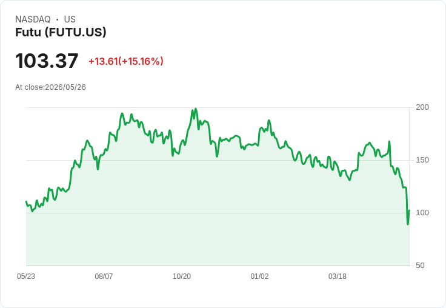Click the chart's highest peak near 200
The height and width of the screenshot is (308, 446).
pos(196,109)
